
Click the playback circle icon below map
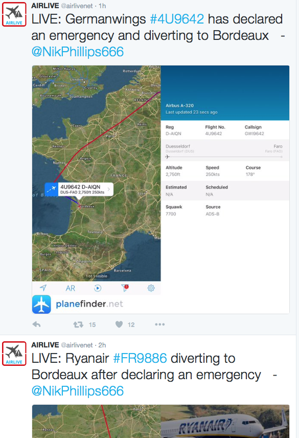click(x=98, y=288)
